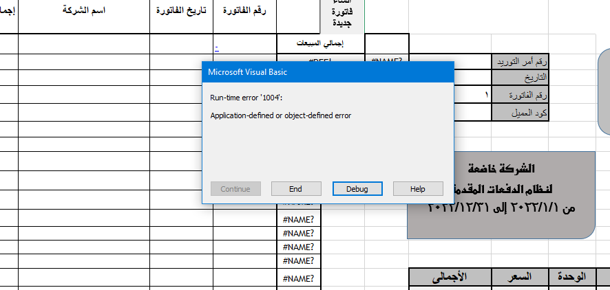Select the إجمالي المبيعات cell

(321, 43)
